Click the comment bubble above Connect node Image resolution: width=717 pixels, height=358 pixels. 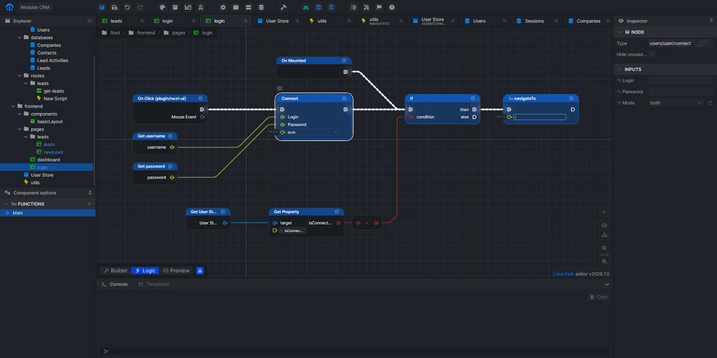[x=280, y=89]
